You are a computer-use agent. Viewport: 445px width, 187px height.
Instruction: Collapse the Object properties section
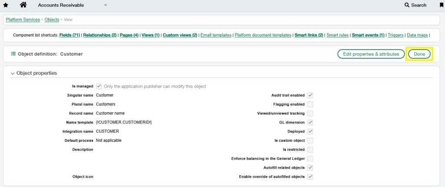click(13, 73)
